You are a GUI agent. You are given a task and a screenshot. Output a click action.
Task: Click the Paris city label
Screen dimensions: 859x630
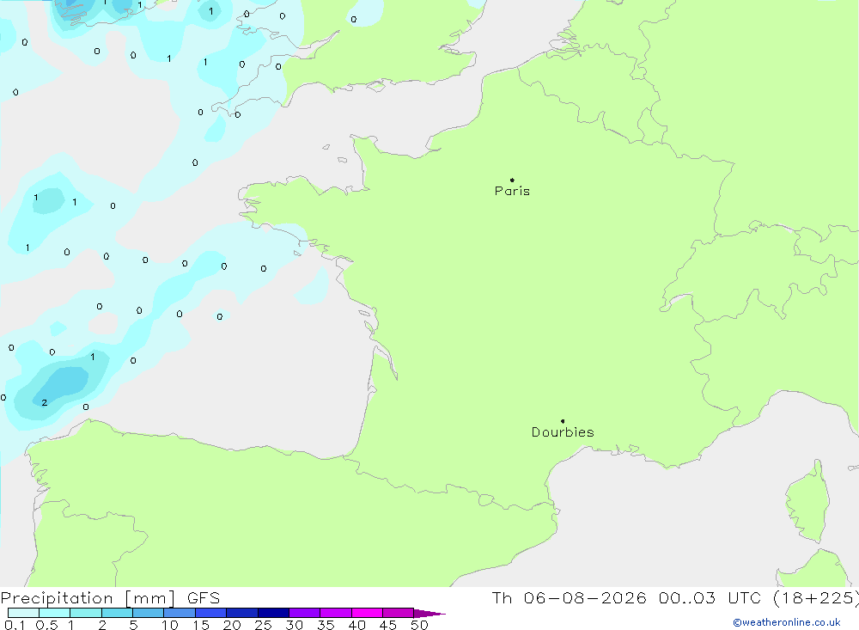pos(512,192)
